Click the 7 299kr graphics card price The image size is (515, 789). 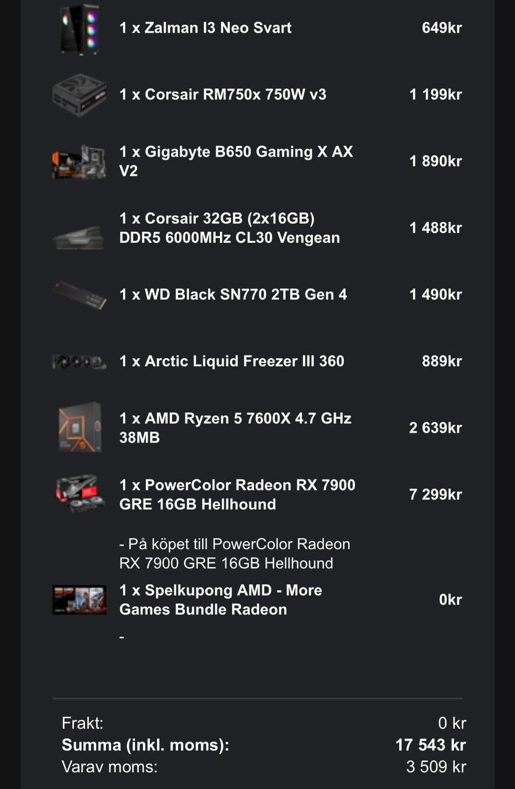pos(435,494)
